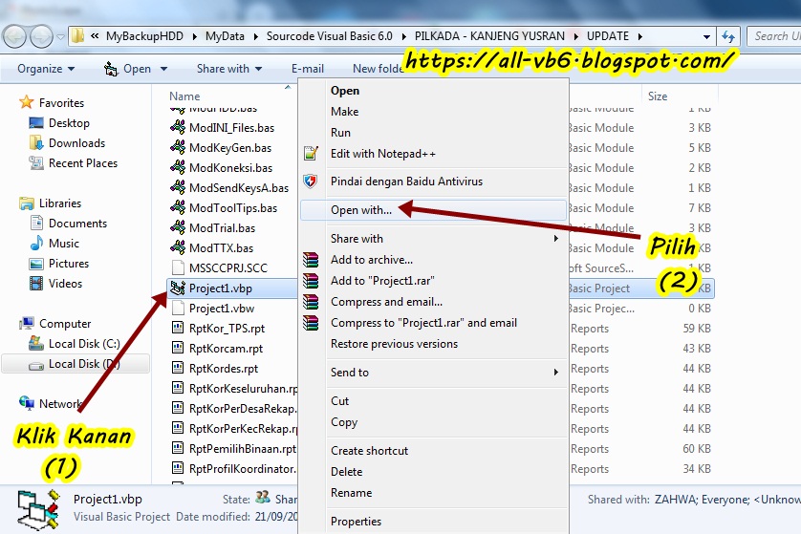
Task: Open the Organize dropdown menu
Action: (x=46, y=69)
